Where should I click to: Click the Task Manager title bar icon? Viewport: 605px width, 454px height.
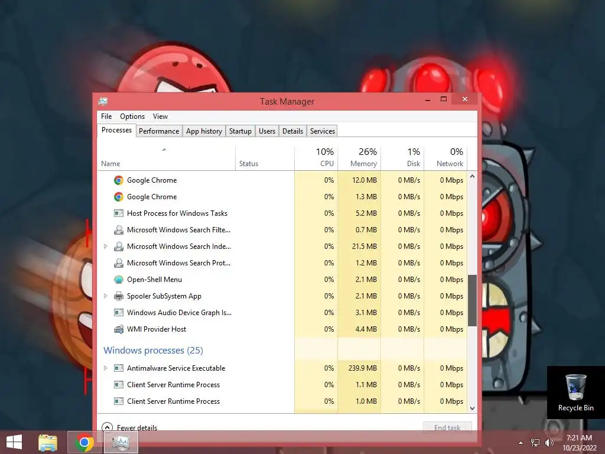click(103, 101)
